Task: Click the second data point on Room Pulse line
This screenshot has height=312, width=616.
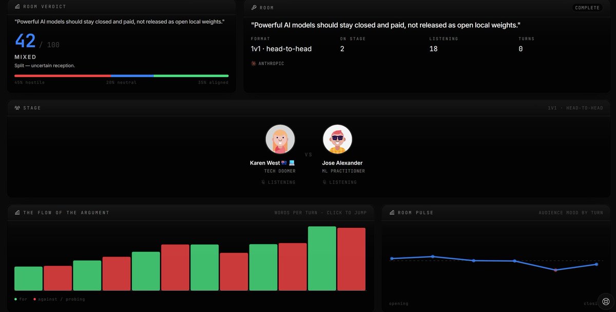Action: (433, 257)
